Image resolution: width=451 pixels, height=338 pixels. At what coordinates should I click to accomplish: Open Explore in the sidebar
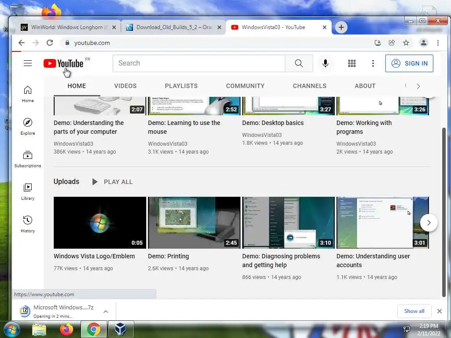coord(28,127)
